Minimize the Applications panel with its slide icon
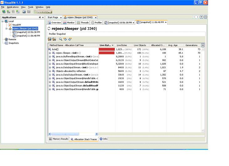This screenshot has height=166, width=229. [40, 17]
